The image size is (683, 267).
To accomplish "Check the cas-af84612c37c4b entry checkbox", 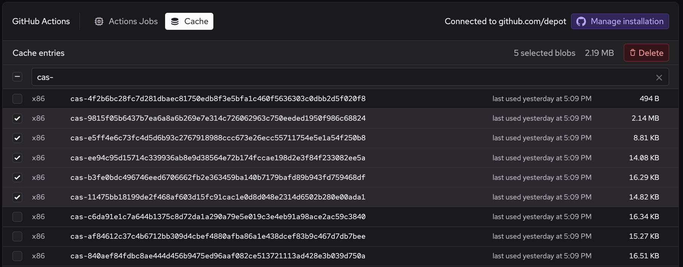I will (x=17, y=236).
